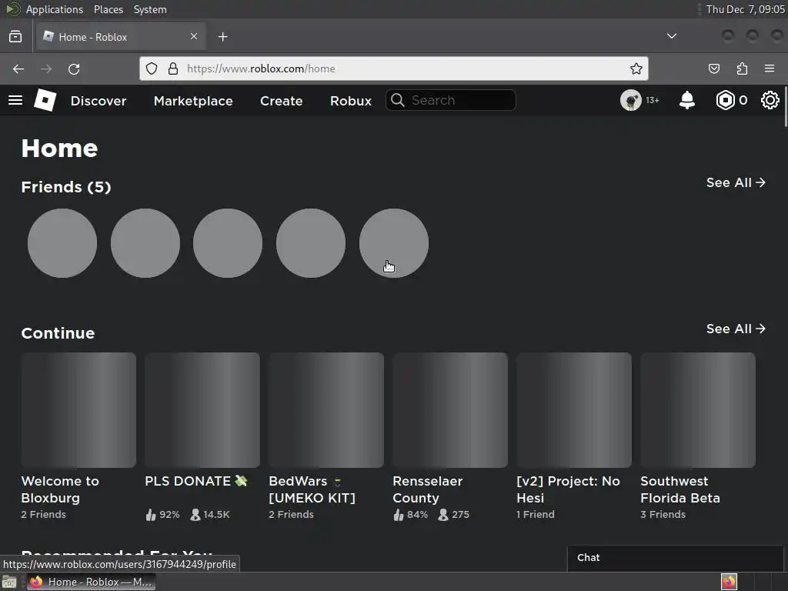Open the notifications bell

(x=687, y=100)
